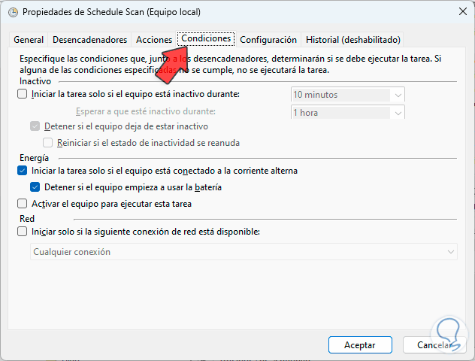Check 'Reiniciar si el estado de inactividad se reanuda'
This screenshot has width=475, height=361.
click(x=48, y=143)
